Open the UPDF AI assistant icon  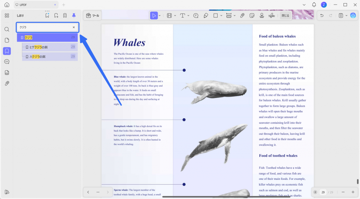tap(353, 15)
